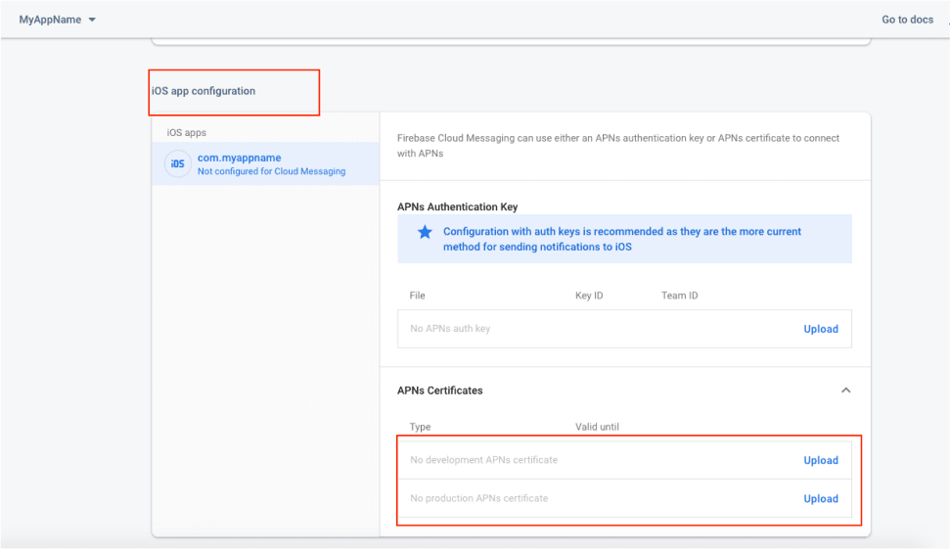
Task: Click the iOS apps list label
Action: 187,132
